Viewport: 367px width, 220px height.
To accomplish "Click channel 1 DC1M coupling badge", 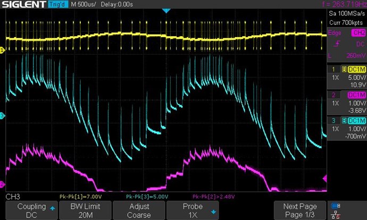I will (x=357, y=70).
